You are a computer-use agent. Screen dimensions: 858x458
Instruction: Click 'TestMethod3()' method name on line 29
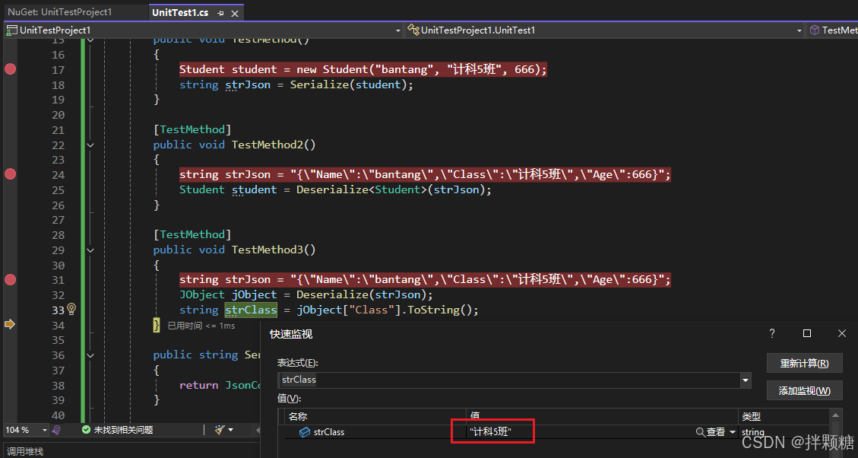tap(274, 250)
